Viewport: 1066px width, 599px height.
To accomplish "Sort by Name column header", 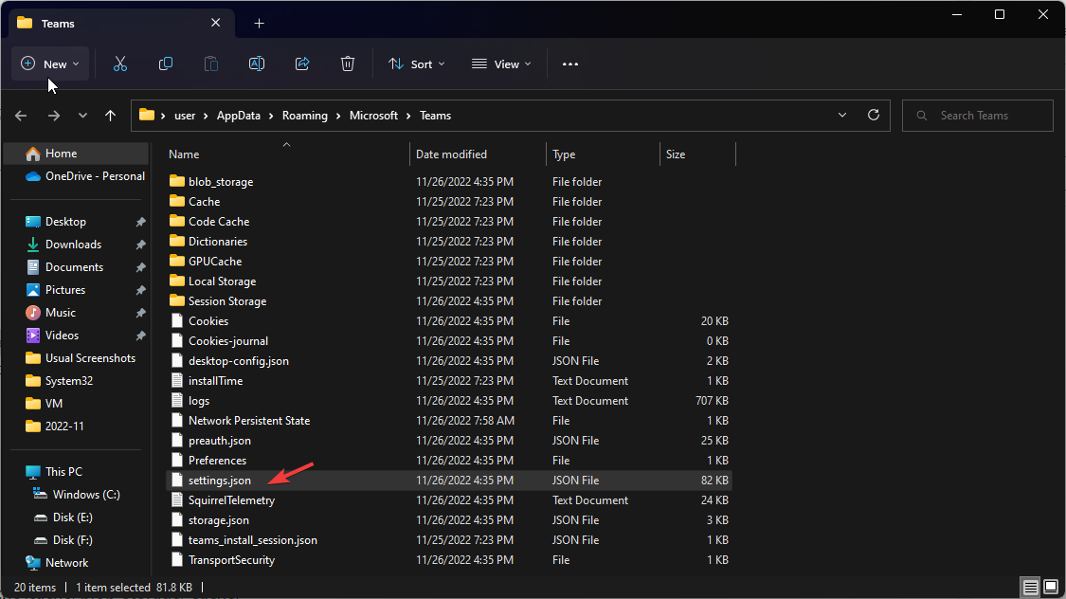I will [x=184, y=154].
